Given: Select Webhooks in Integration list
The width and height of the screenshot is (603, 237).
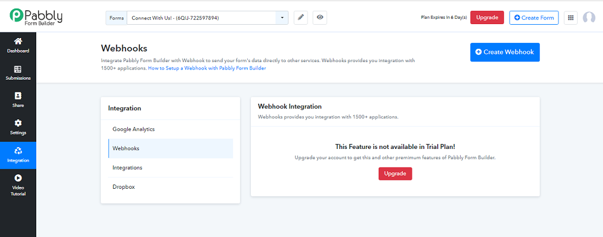Looking at the screenshot, I should pos(171,148).
